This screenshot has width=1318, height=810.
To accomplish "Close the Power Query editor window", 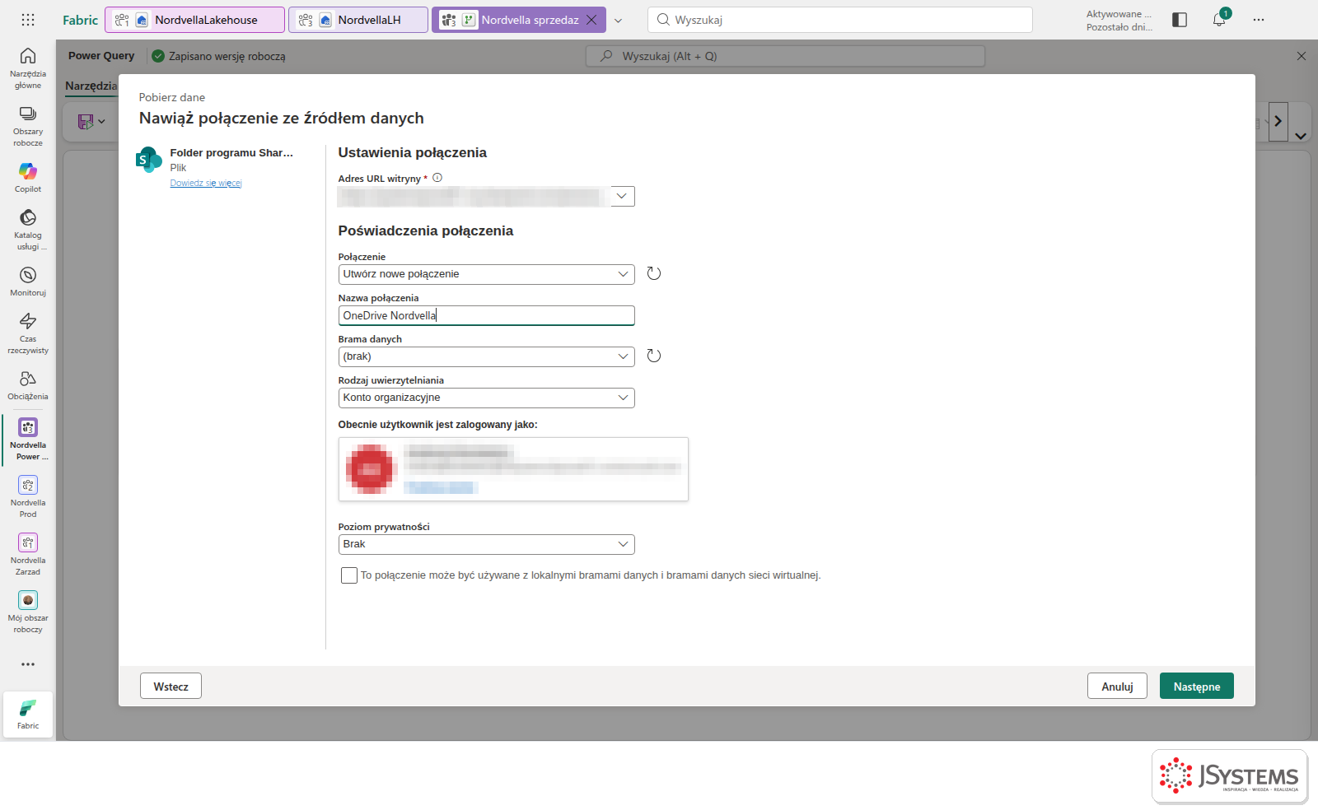I will point(1302,56).
